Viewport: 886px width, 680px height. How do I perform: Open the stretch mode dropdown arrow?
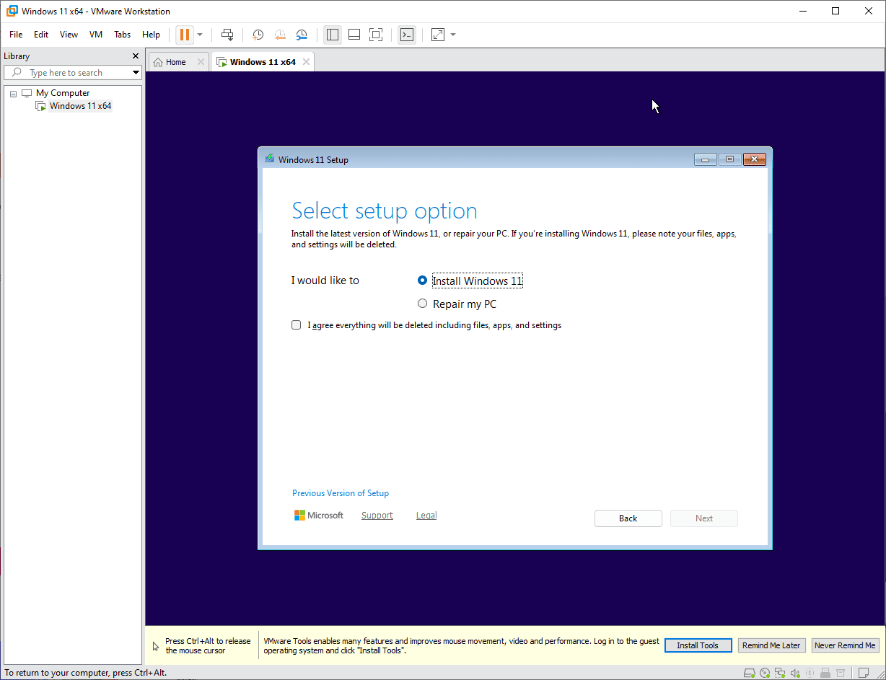pyautogui.click(x=453, y=35)
